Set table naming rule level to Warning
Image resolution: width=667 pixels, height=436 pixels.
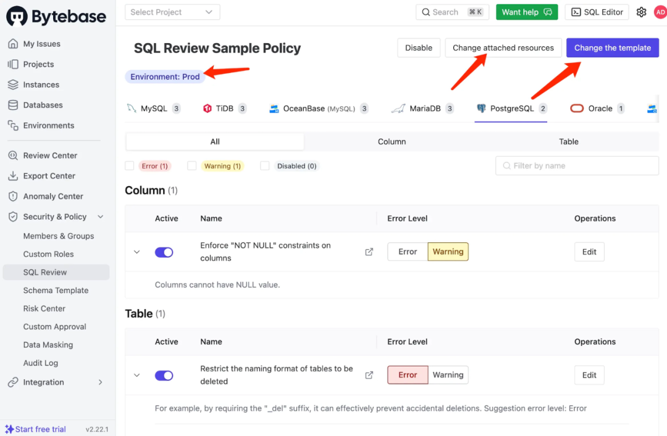[x=448, y=375]
